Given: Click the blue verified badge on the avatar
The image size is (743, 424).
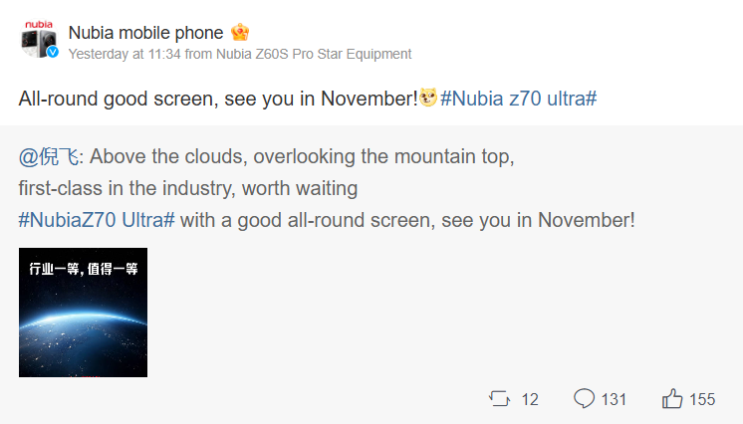Looking at the screenshot, I should tap(54, 53).
